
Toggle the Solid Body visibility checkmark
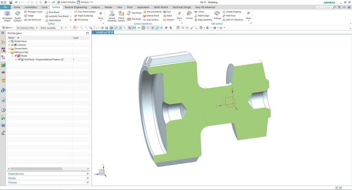(x=19, y=60)
